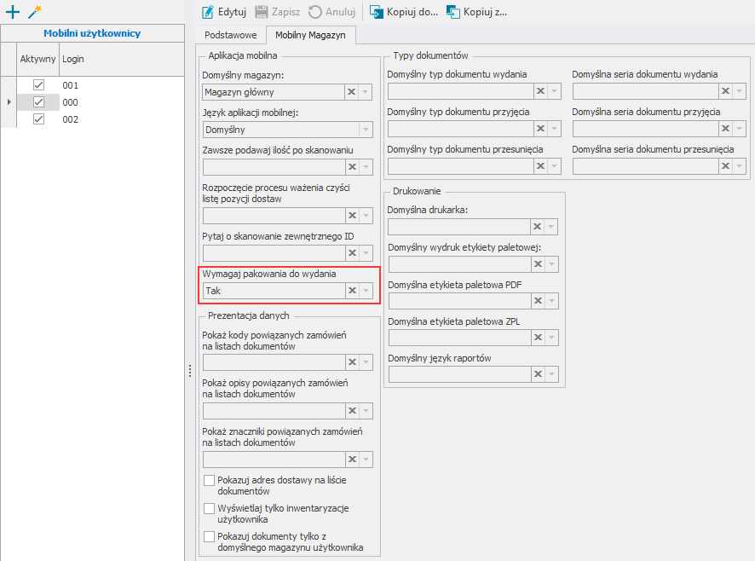This screenshot has height=561, width=755.
Task: Expand the Domyślna drukarka dropdown arrow
Action: 551,226
